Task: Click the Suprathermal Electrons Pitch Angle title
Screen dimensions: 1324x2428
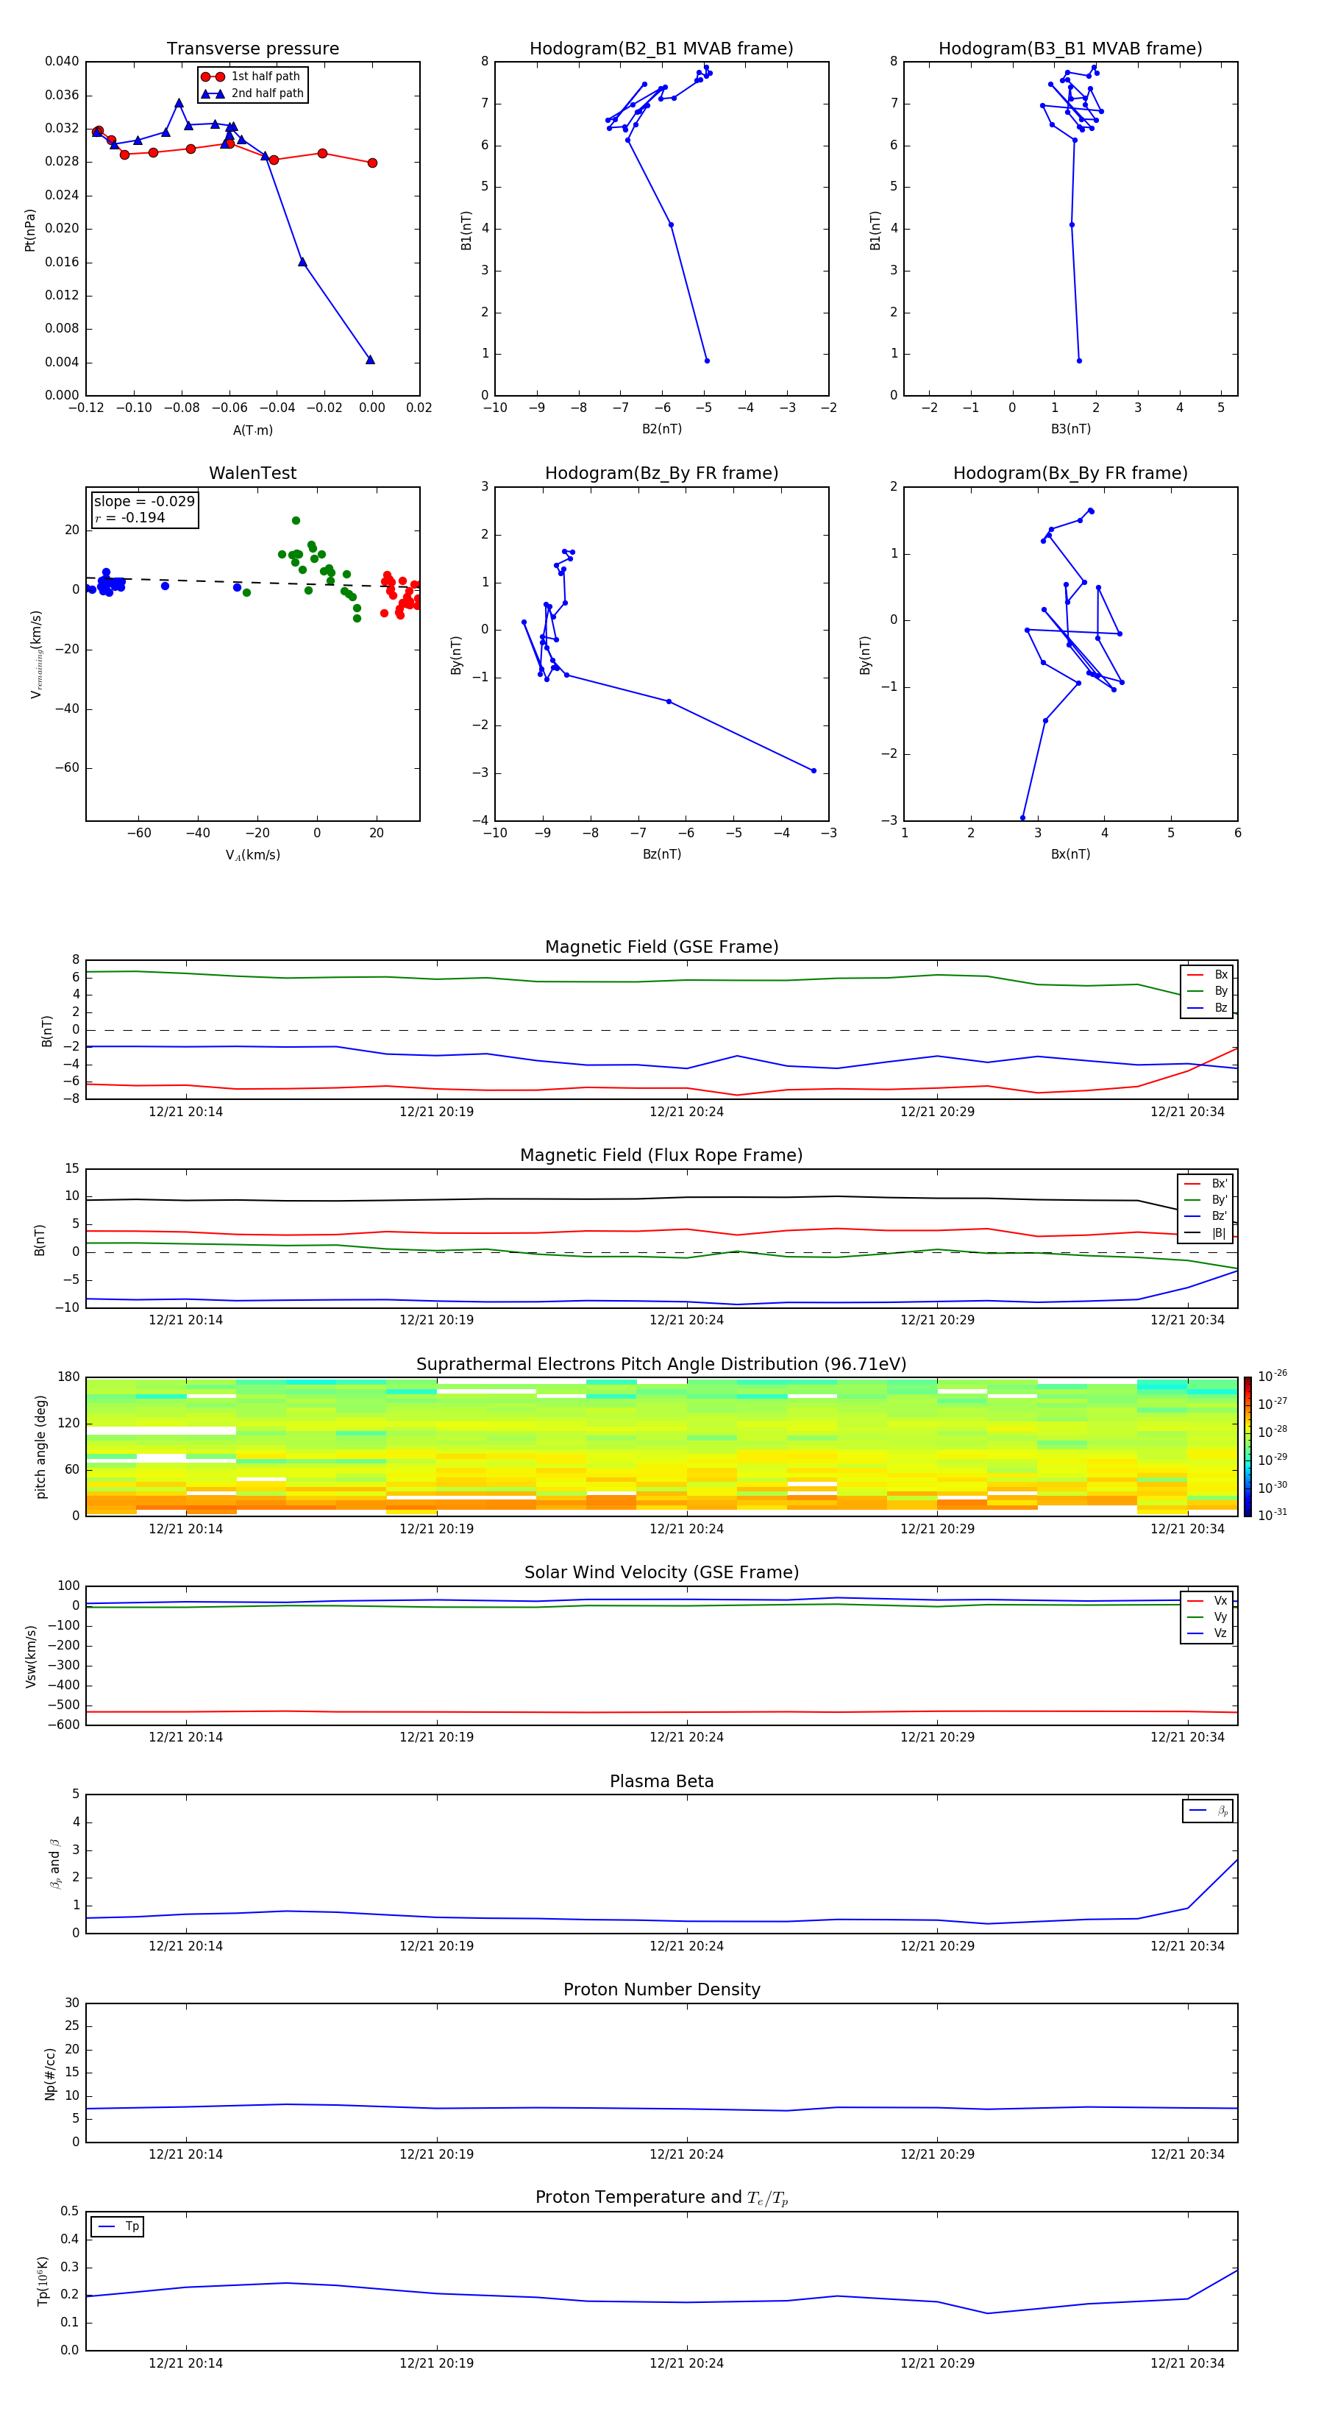Action: (661, 1364)
